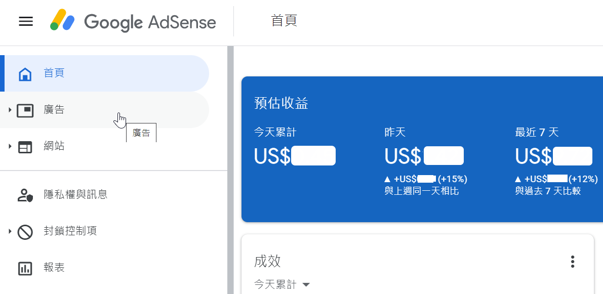Select 首頁 text in left navigation
This screenshot has height=294, width=603.
(x=54, y=73)
